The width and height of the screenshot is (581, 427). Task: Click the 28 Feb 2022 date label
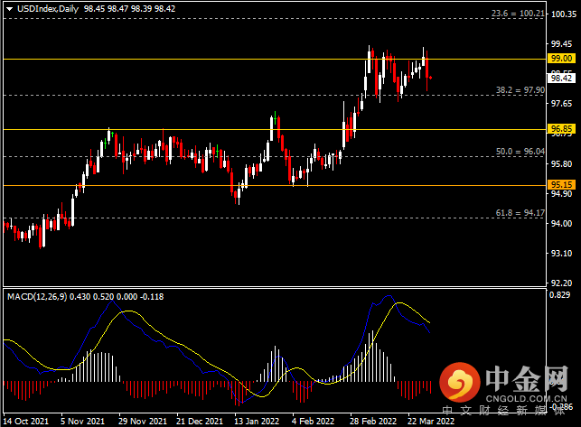coord(373,421)
